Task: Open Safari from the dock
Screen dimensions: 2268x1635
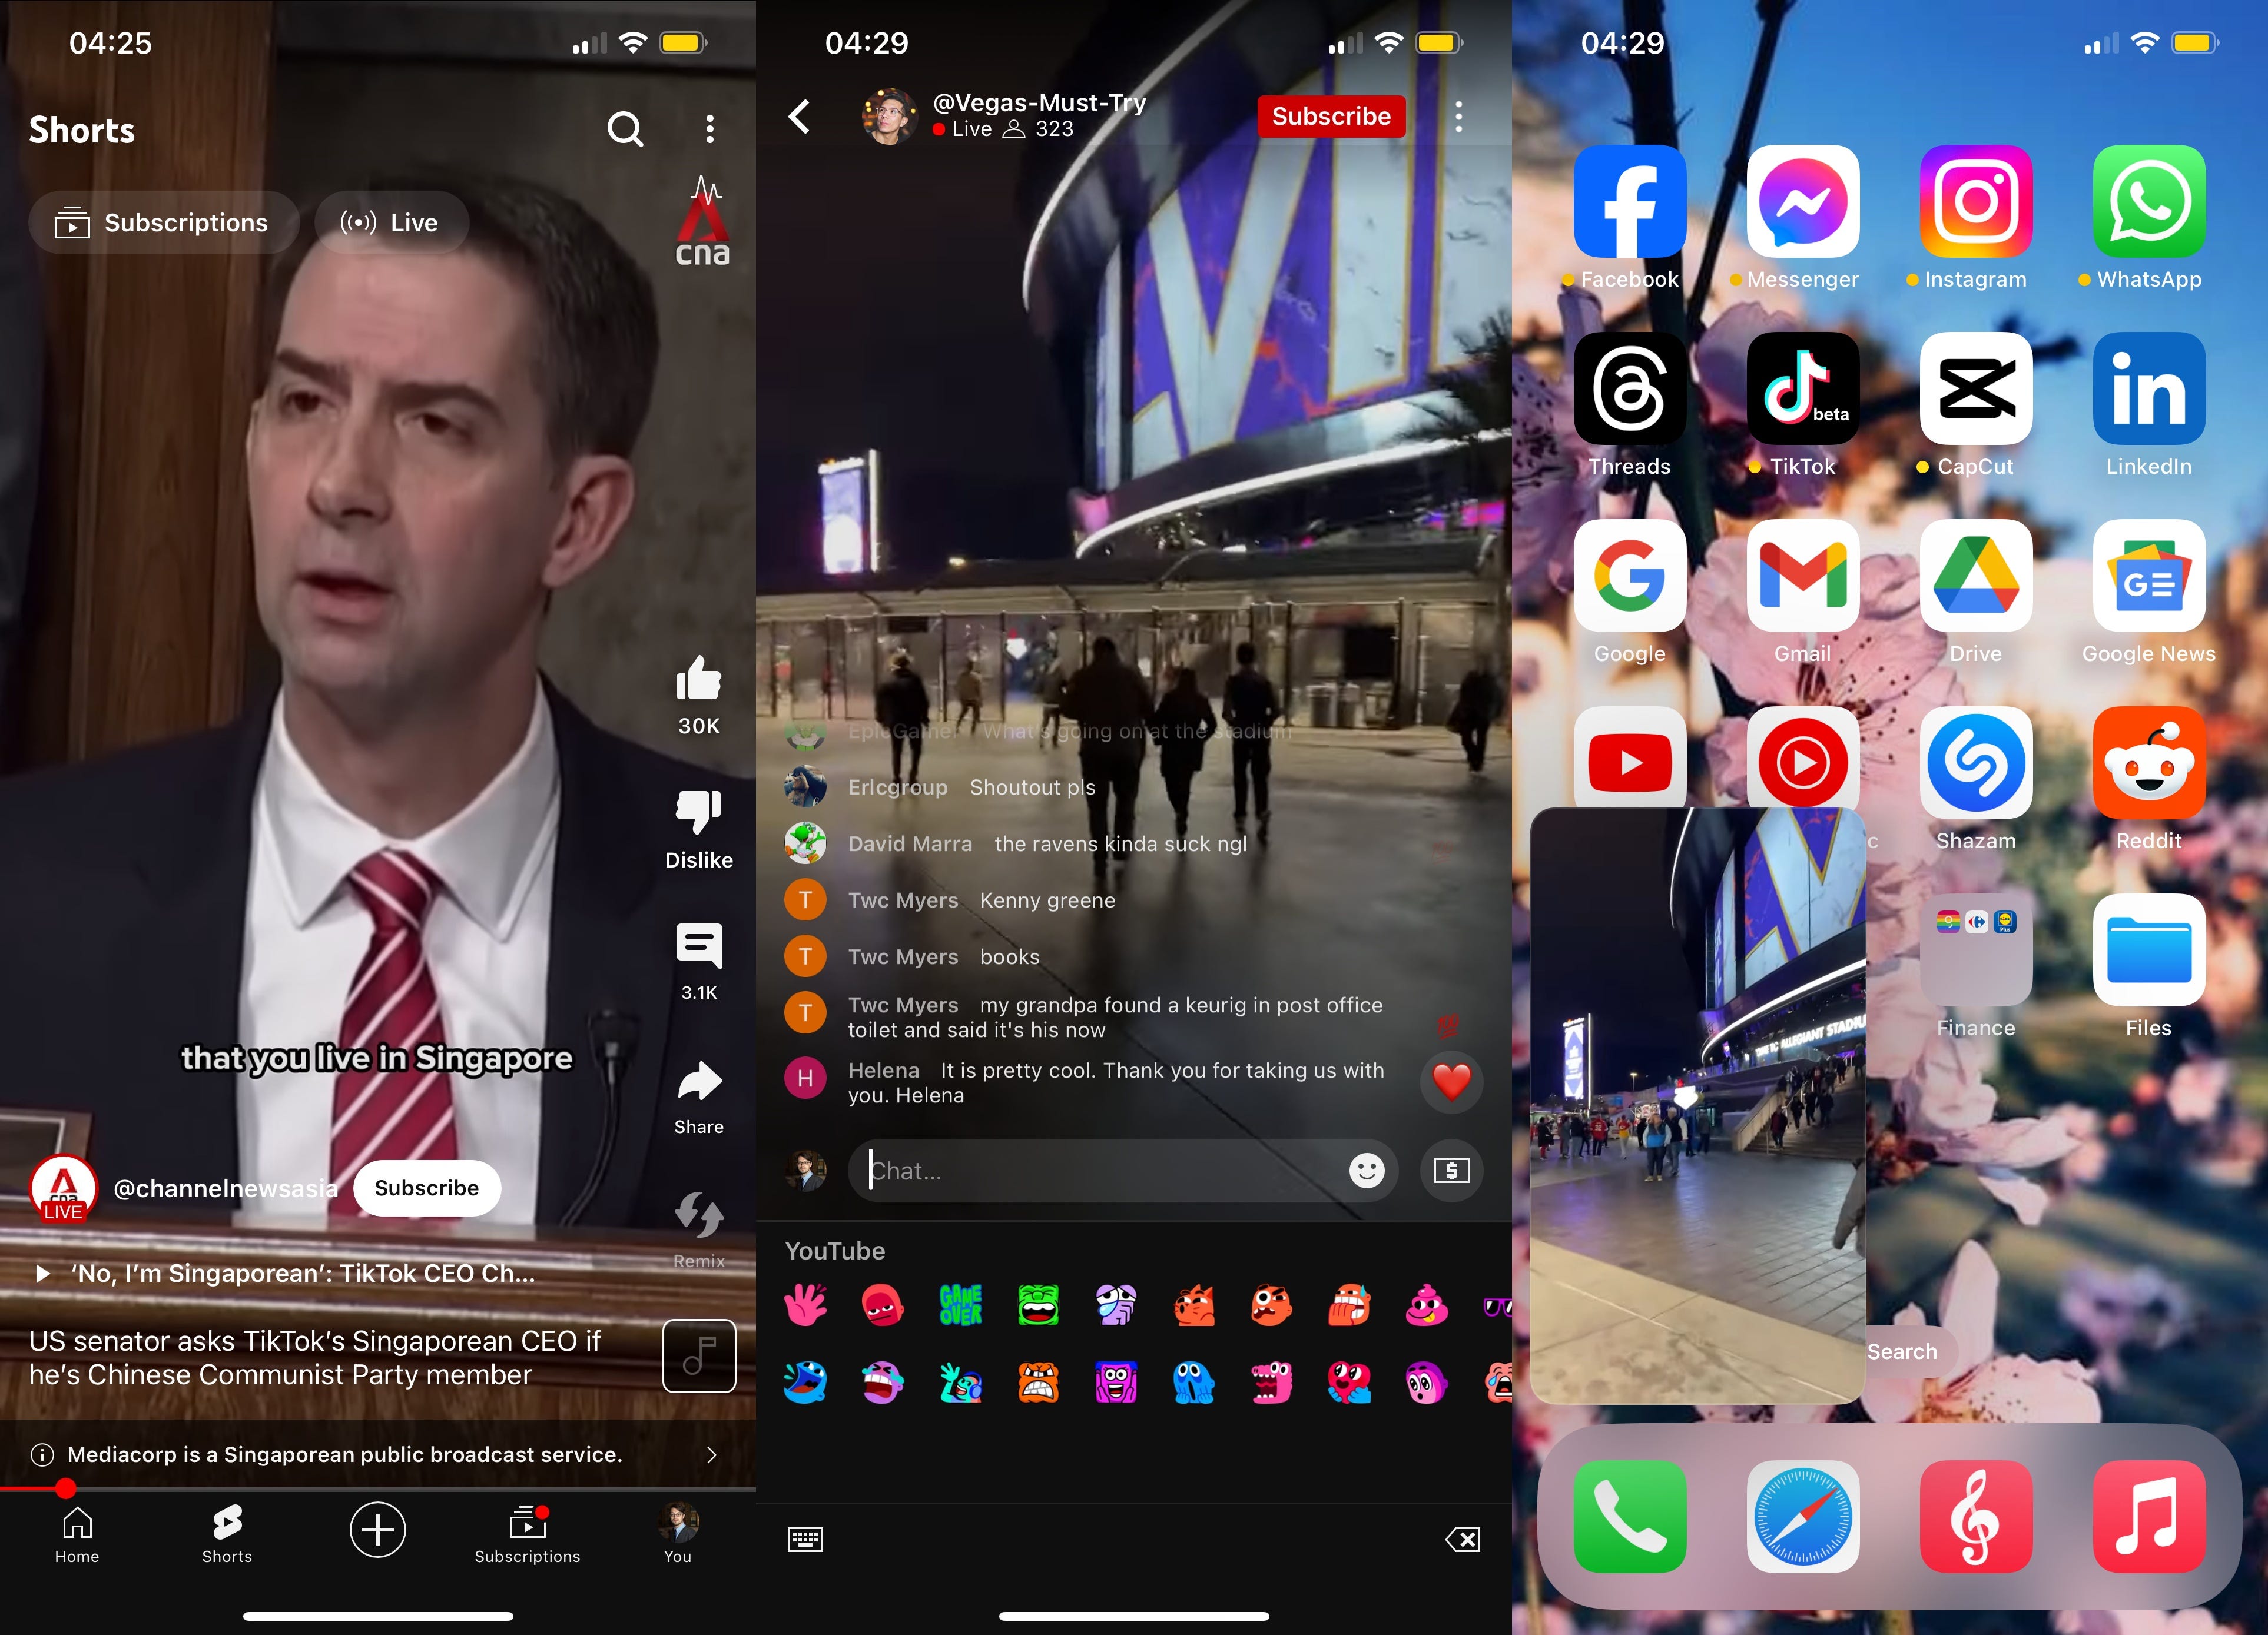Action: [x=1803, y=1517]
